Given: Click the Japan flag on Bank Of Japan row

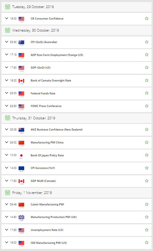Looking at the screenshot, I should click(x=21, y=155).
